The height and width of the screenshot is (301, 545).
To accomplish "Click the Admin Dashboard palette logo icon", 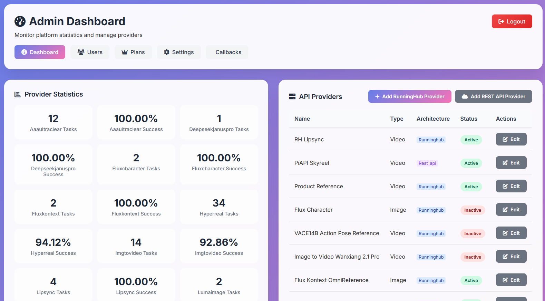I will click(20, 21).
